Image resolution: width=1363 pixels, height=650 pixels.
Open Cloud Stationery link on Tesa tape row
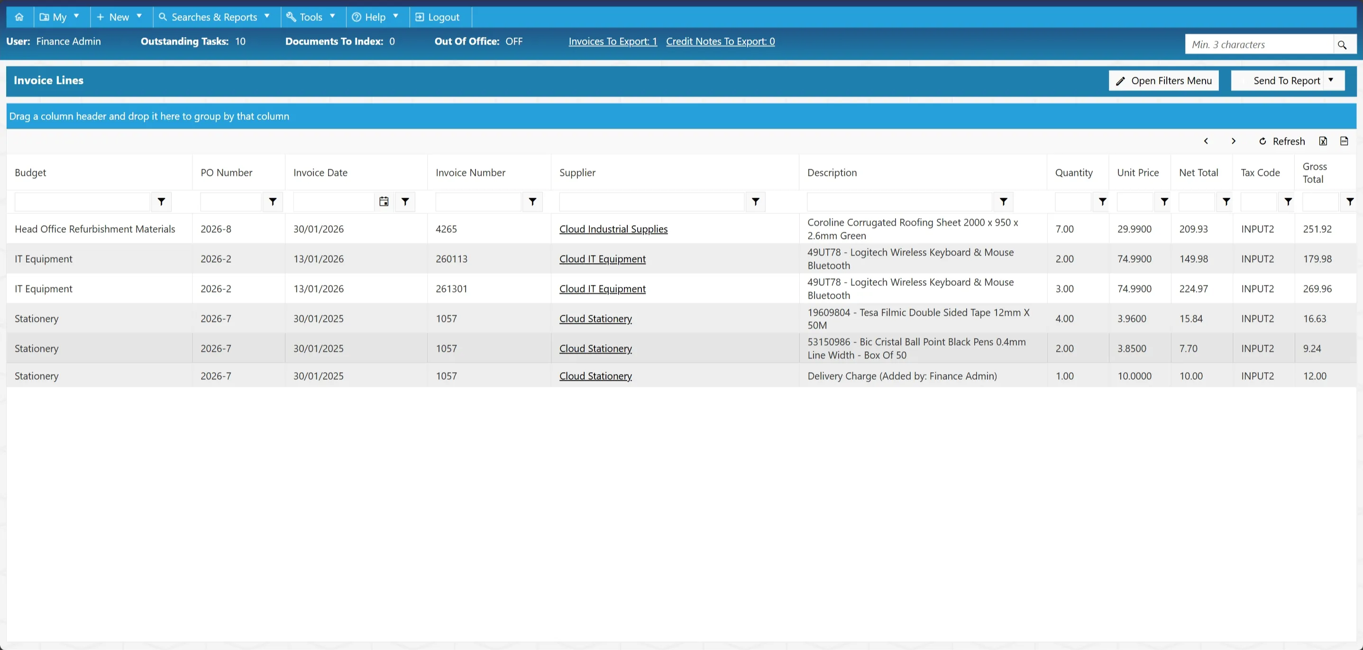[595, 319]
